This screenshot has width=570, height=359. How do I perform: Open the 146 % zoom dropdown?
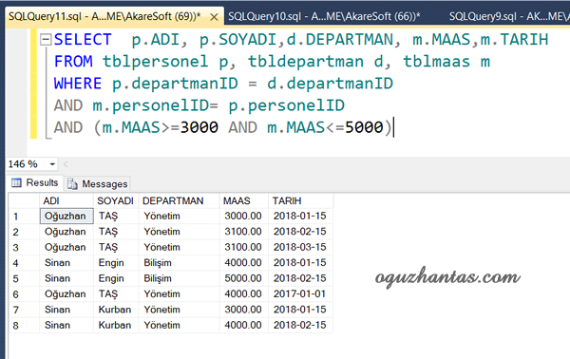coord(52,164)
